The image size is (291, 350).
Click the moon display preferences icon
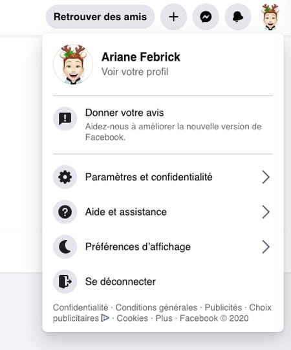(x=65, y=246)
